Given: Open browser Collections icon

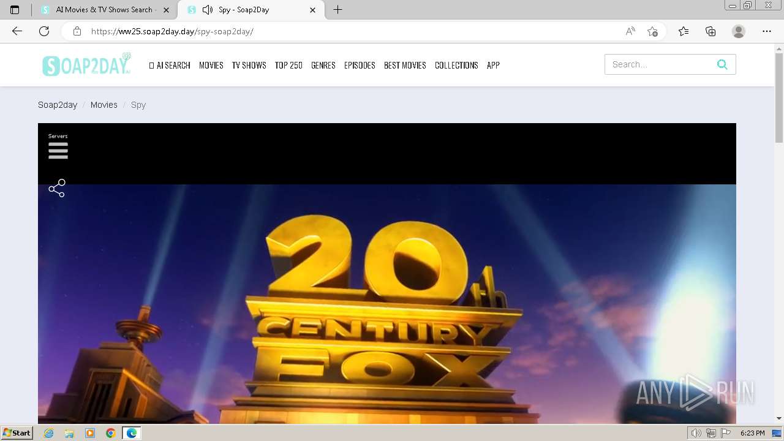Looking at the screenshot, I should point(710,31).
